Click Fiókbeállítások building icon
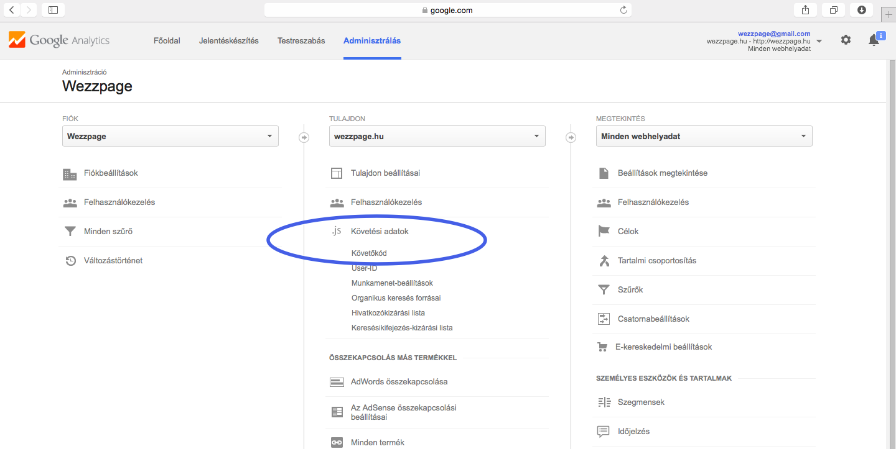 [70, 173]
